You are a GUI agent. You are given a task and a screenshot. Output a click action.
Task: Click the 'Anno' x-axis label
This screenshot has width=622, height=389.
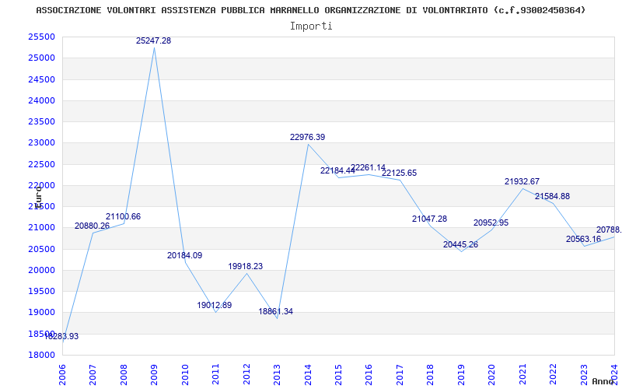tap(603, 381)
